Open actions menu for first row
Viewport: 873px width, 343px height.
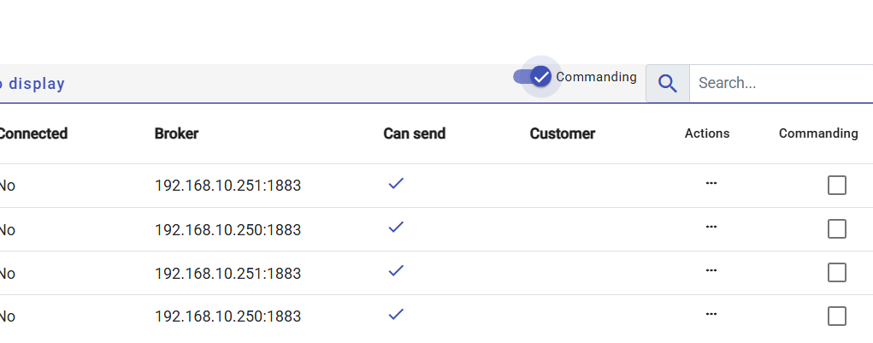[x=711, y=183]
